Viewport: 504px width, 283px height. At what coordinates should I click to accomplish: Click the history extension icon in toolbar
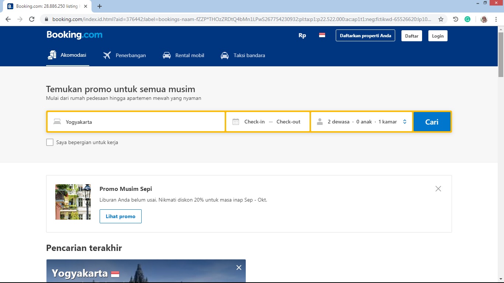coord(456,19)
